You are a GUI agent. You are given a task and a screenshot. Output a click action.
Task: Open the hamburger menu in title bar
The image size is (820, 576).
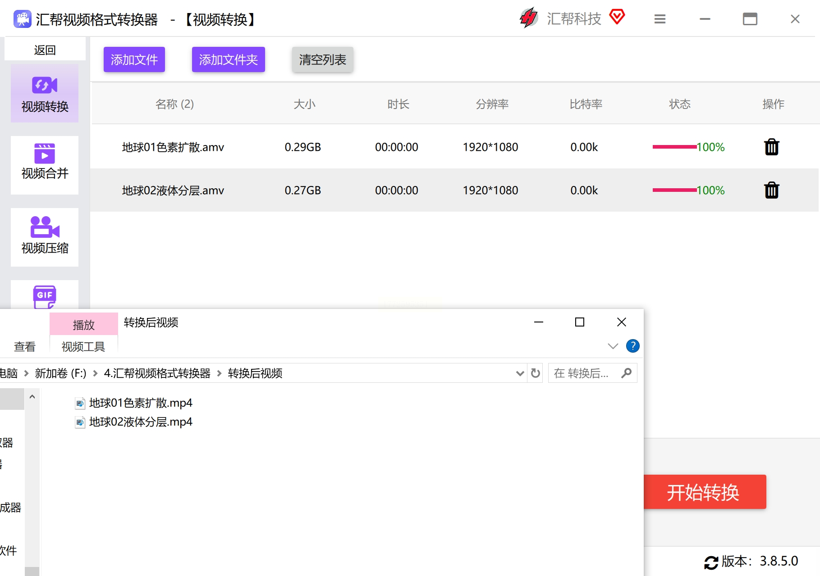660,19
